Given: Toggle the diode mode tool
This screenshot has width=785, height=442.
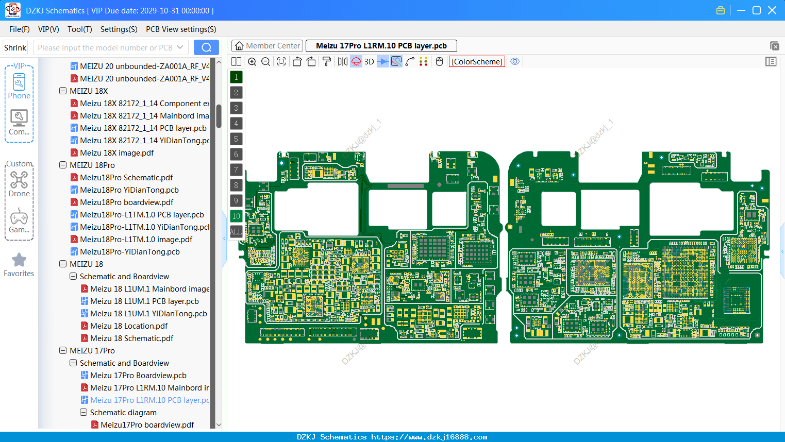Looking at the screenshot, I should (383, 61).
